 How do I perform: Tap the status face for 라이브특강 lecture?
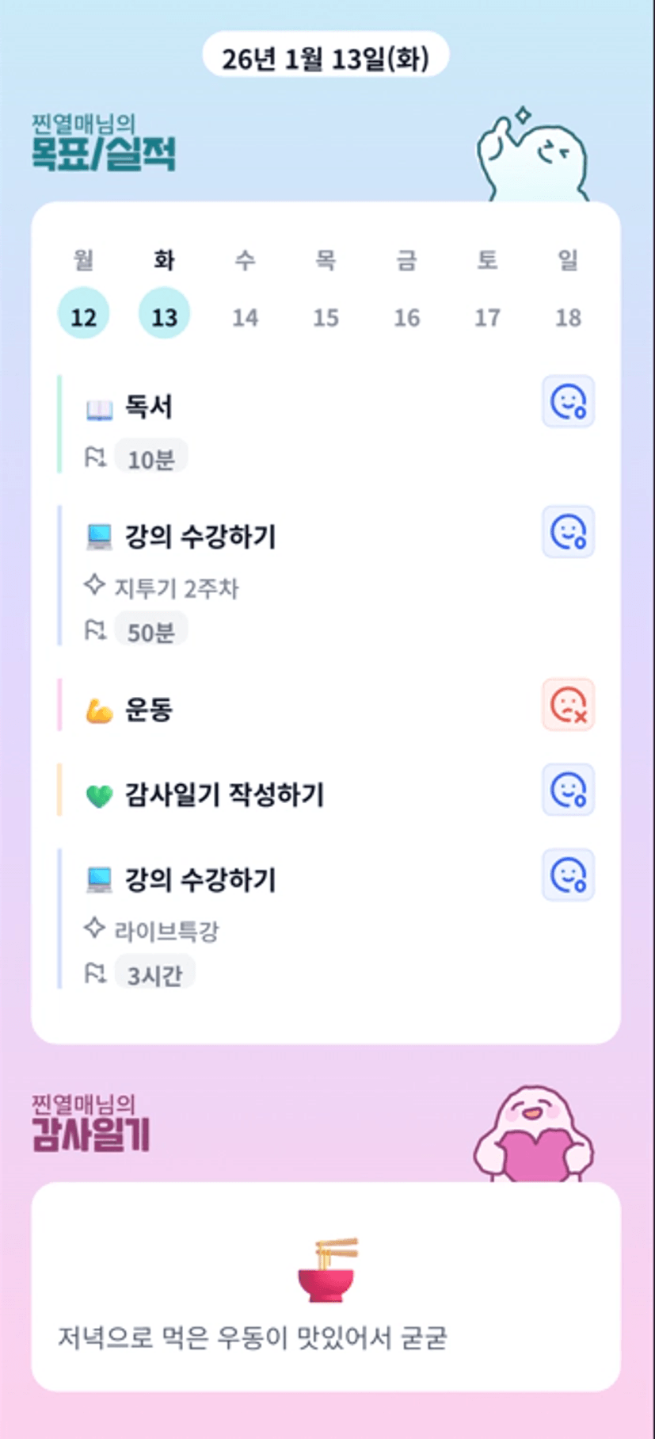pyautogui.click(x=568, y=875)
